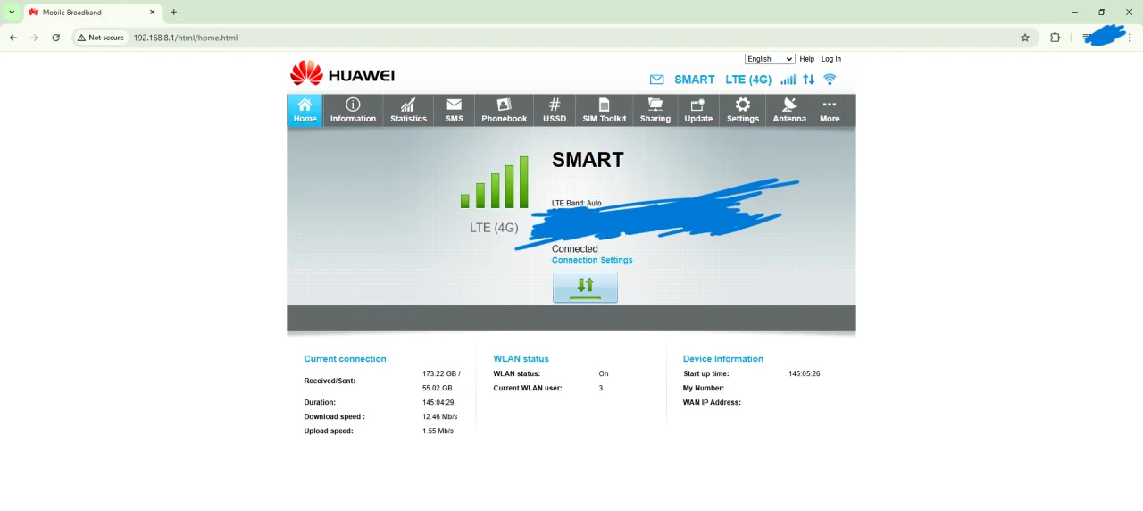Image resolution: width=1143 pixels, height=511 pixels.
Task: Click the header signal strength bars icon
Action: coord(788,80)
